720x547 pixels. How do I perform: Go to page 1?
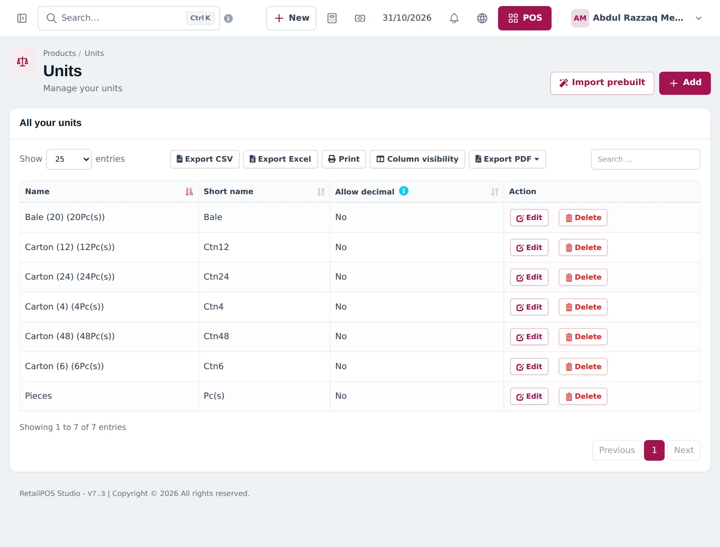[x=654, y=450]
